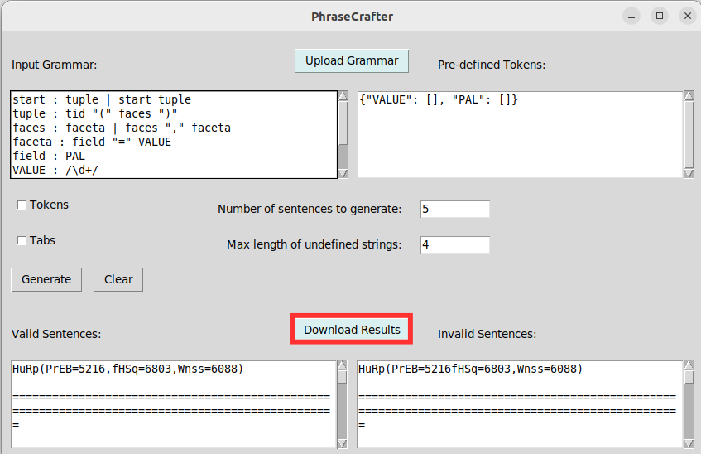Click up arrow of Pre-defined Tokens scrollbar
701x454 pixels.
689,96
